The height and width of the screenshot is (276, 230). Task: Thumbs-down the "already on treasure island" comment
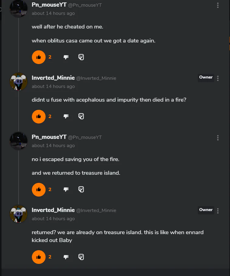pyautogui.click(x=66, y=257)
